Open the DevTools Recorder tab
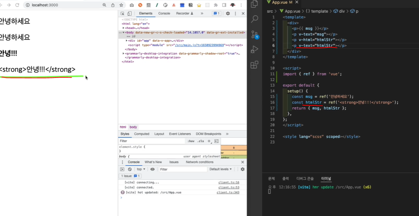This screenshot has width=419, height=216. (184, 13)
